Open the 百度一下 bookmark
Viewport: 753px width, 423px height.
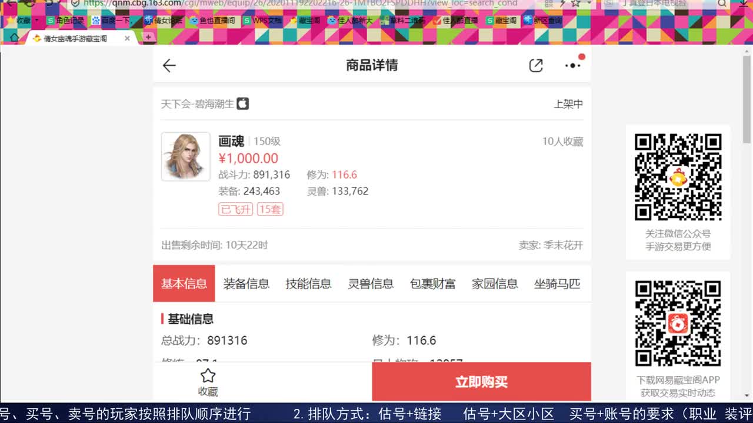point(112,20)
